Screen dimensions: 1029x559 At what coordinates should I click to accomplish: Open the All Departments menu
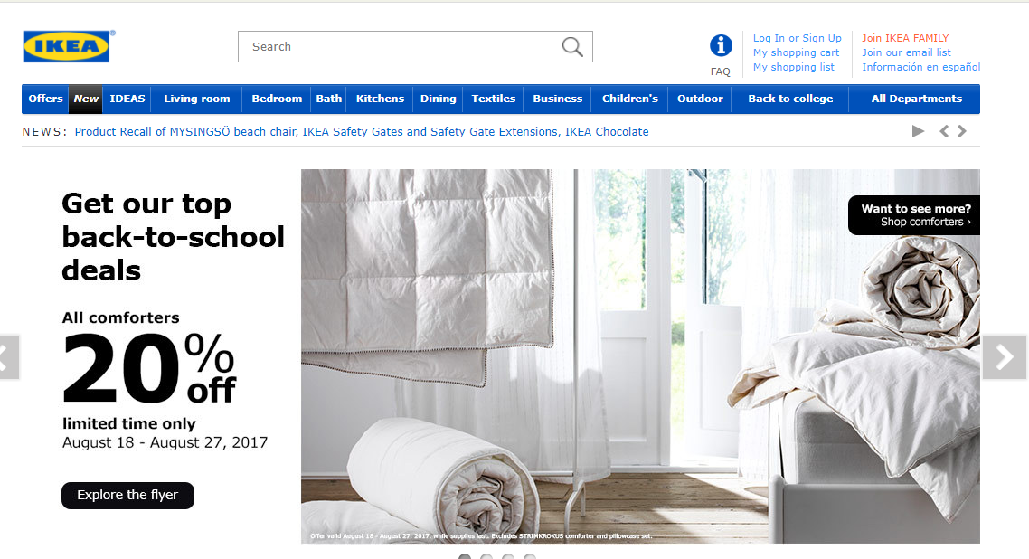(x=916, y=99)
